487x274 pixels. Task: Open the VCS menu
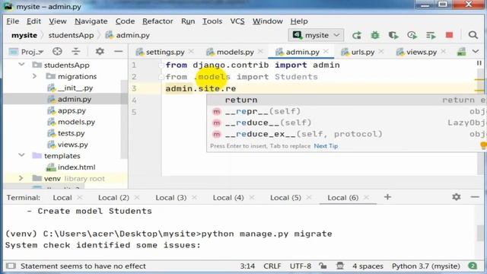tap(237, 21)
